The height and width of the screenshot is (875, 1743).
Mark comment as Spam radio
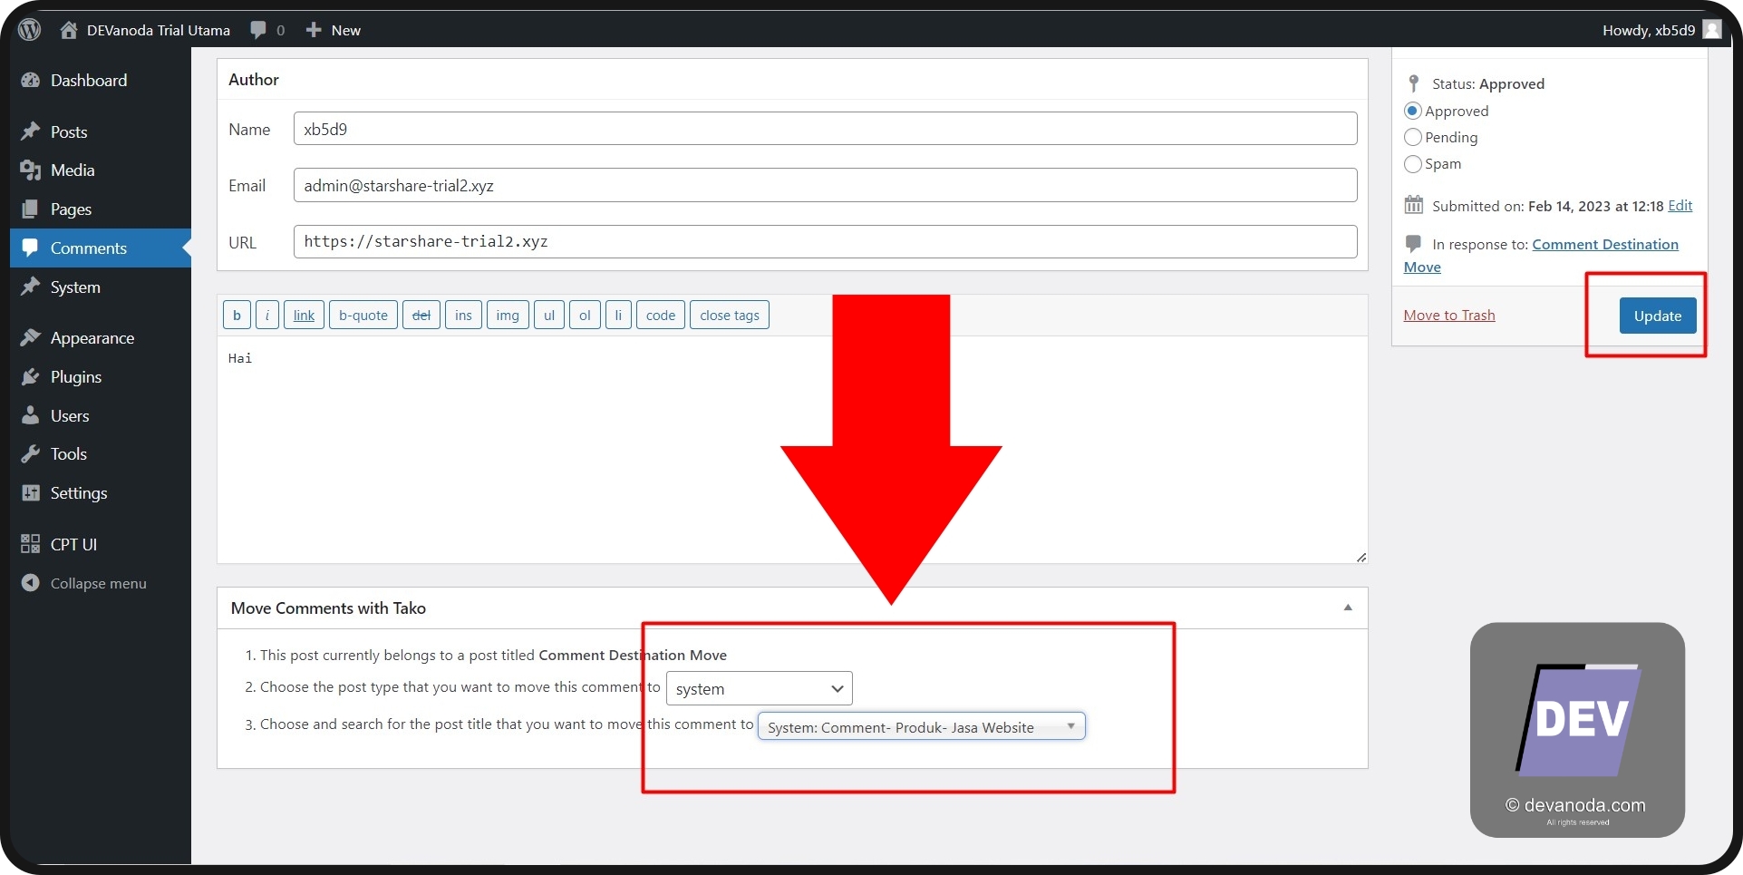1412,163
